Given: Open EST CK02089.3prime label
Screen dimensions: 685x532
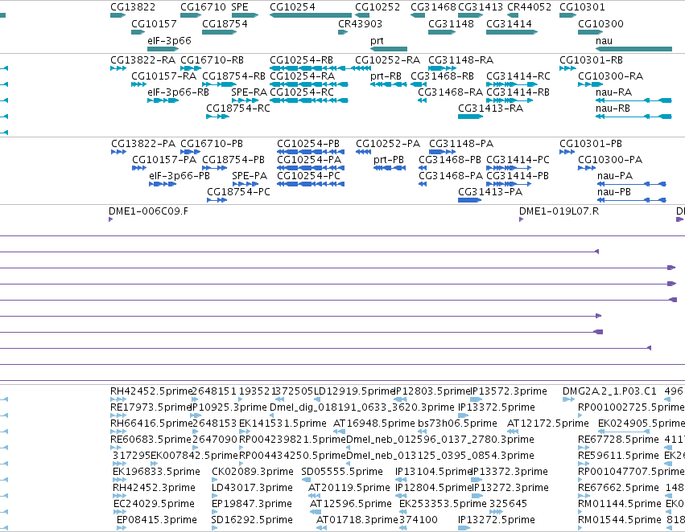Looking at the screenshot, I should click(x=253, y=472).
